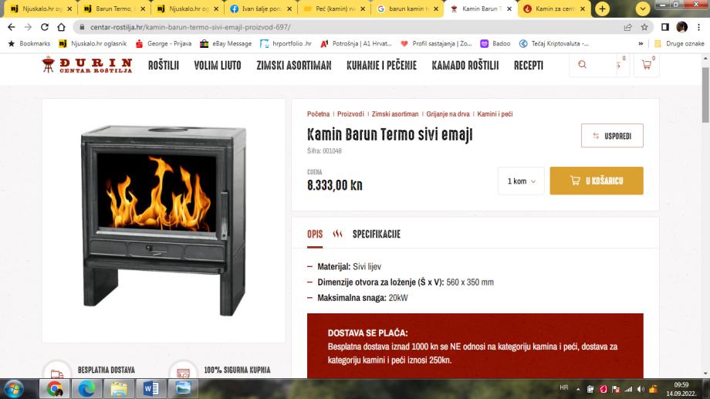This screenshot has height=399, width=710.
Task: Bookmark this page with the star icon
Action: (x=644, y=27)
